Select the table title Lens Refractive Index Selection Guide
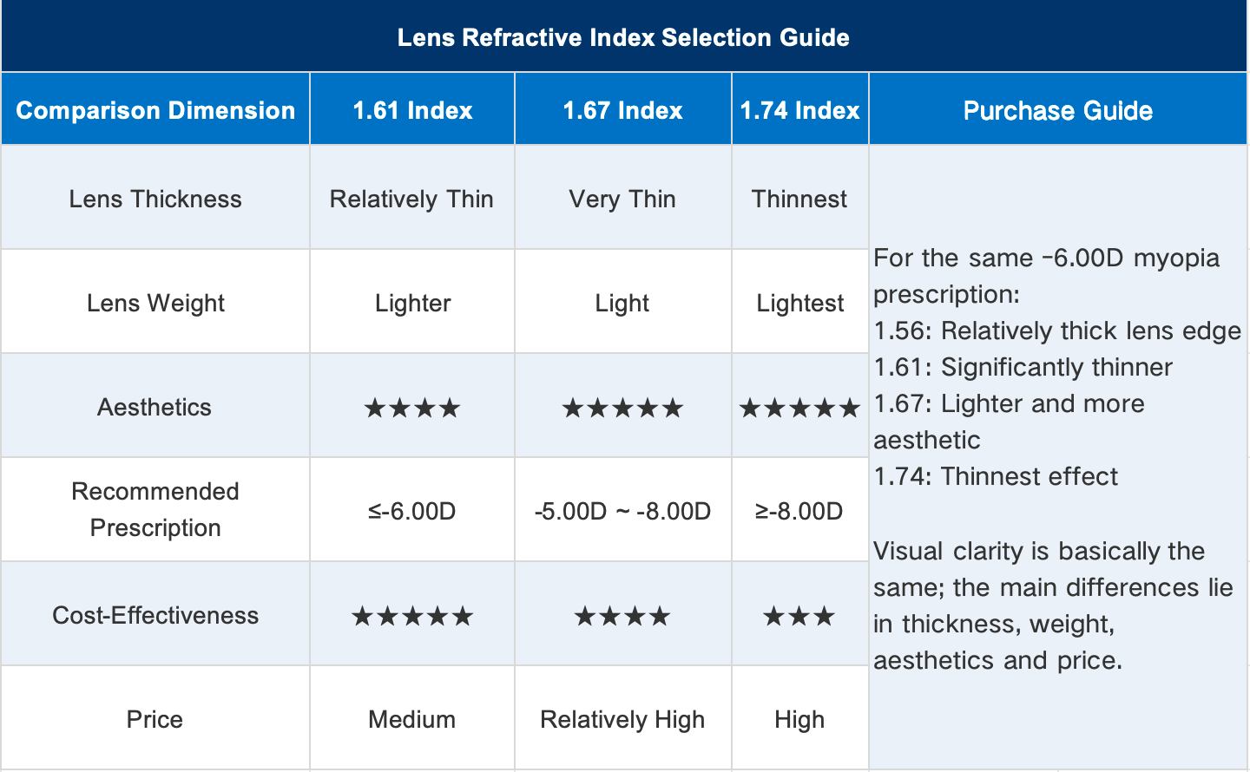Image resolution: width=1250 pixels, height=772 pixels. [x=623, y=37]
